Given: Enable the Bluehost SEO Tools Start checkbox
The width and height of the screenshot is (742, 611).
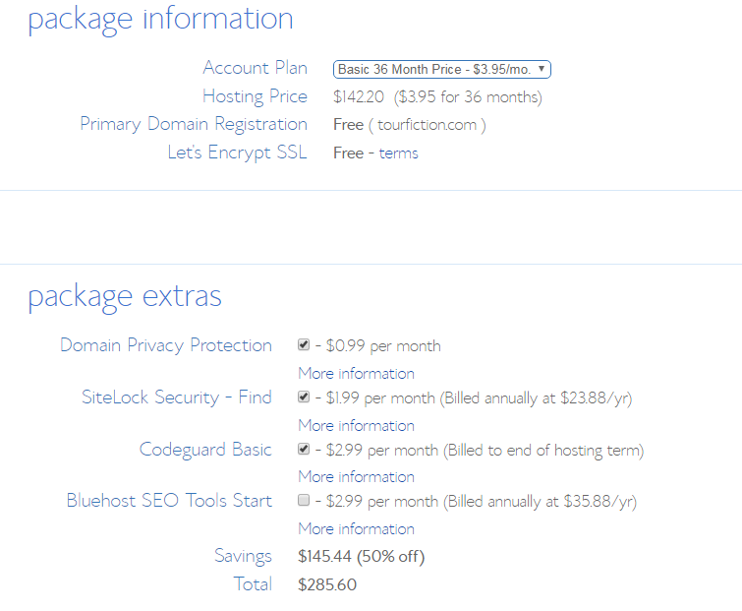Looking at the screenshot, I should pos(305,501).
